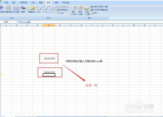Open Protect Workbook (保护工作簿) dropdown
This screenshot has width=163, height=117.
click(80, 10)
